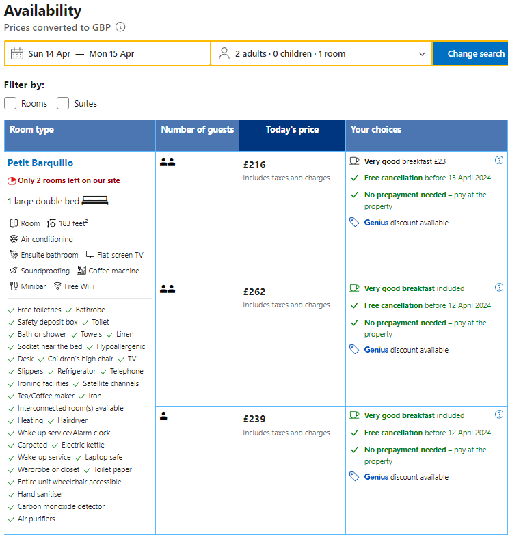Open the Petit Barquillo room link
Screen dimensions: 508x535
click(x=40, y=163)
